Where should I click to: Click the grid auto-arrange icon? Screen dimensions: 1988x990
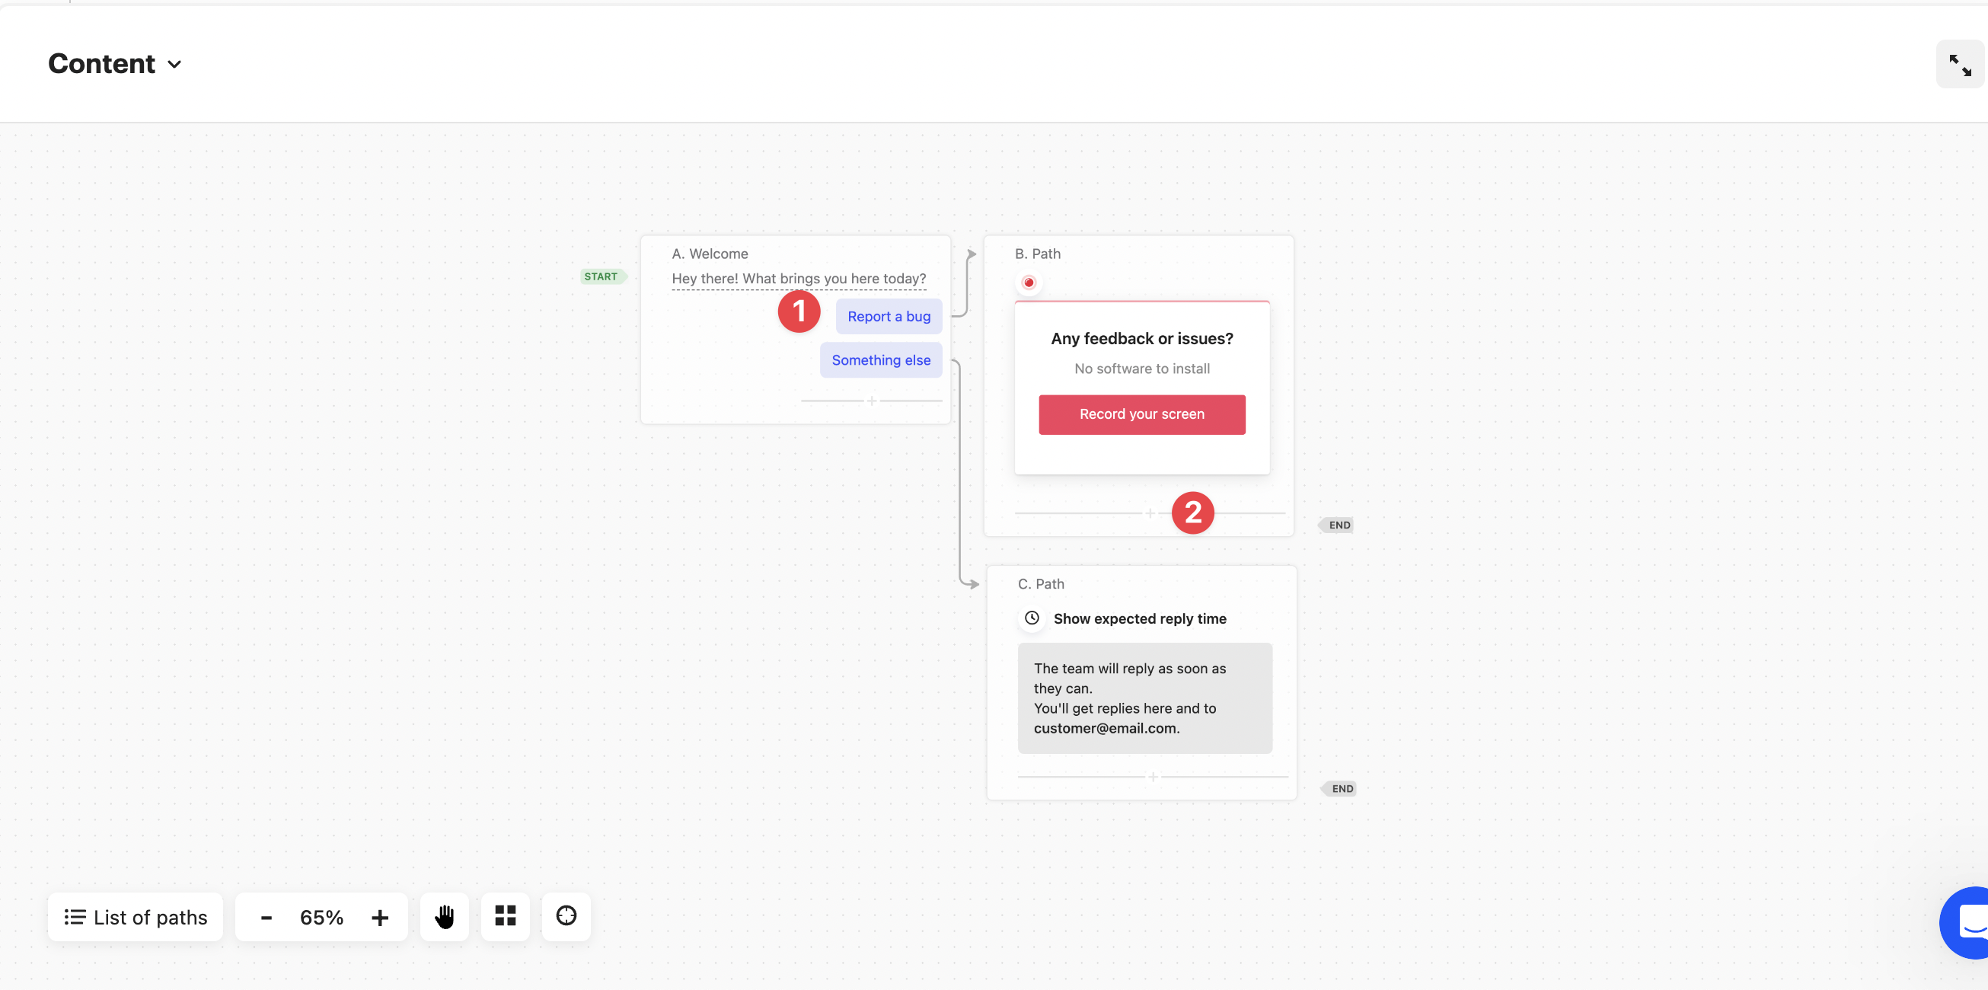[505, 916]
